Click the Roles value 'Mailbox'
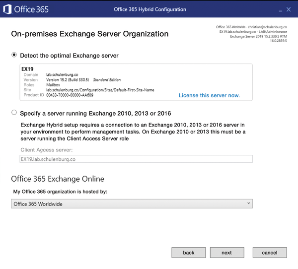Screen dimensions: 298x269 point(53,85)
